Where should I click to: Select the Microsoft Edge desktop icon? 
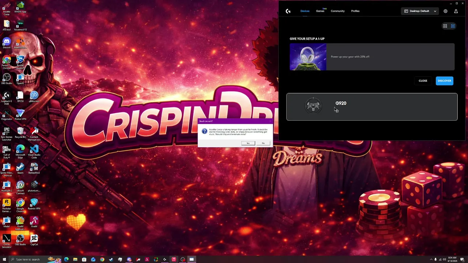click(x=20, y=152)
